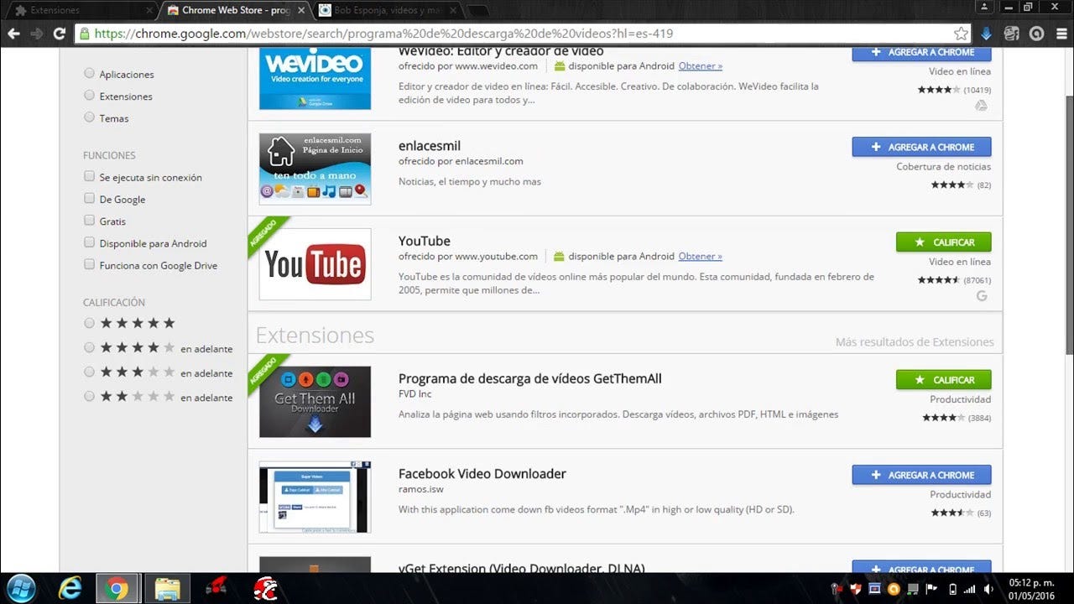Open the Windows Start menu
The width and height of the screenshot is (1074, 604).
[20, 588]
